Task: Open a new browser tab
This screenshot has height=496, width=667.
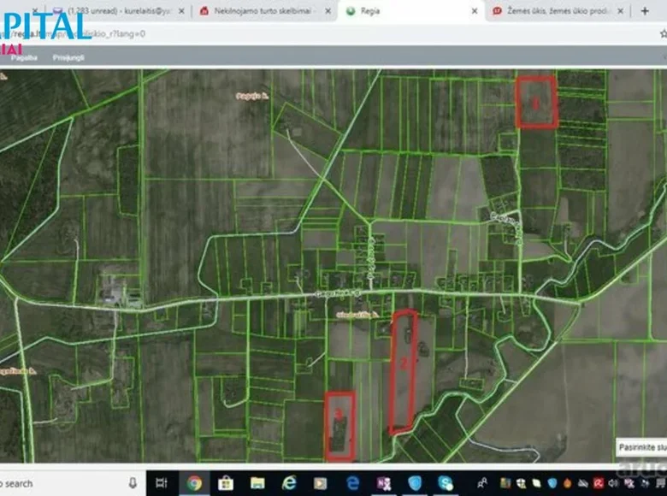Action: point(645,11)
